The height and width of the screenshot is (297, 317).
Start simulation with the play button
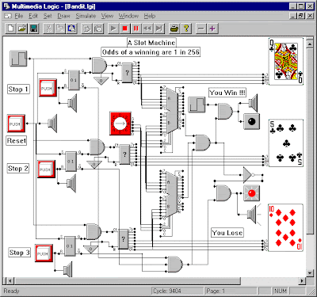(113, 29)
